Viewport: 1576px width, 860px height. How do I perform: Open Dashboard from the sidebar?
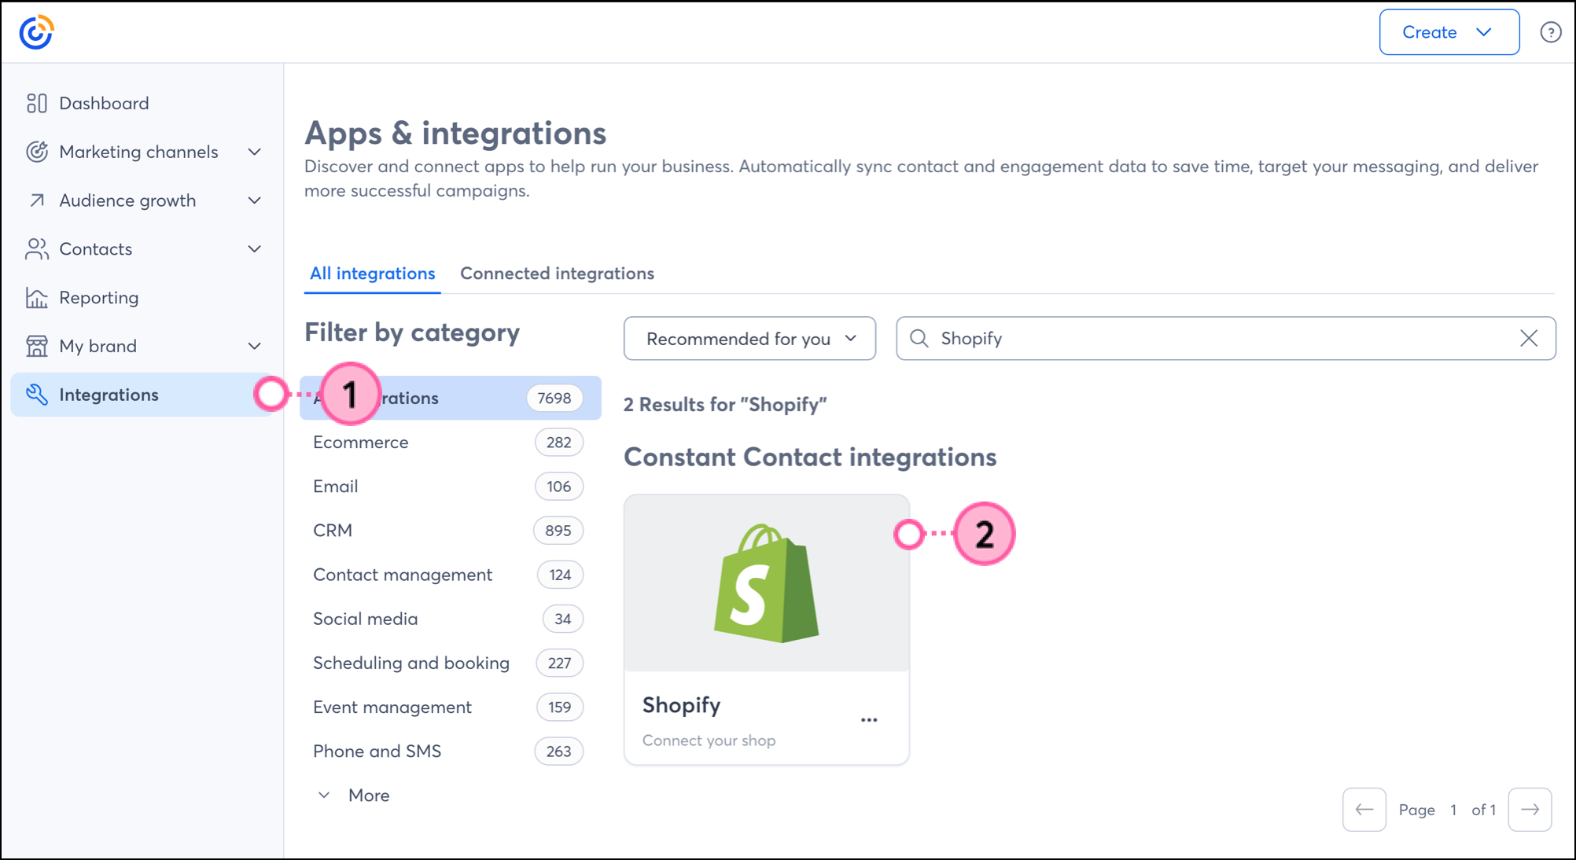coord(104,103)
